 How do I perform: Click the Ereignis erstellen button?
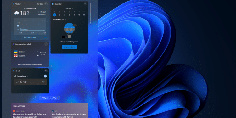pos(69,47)
